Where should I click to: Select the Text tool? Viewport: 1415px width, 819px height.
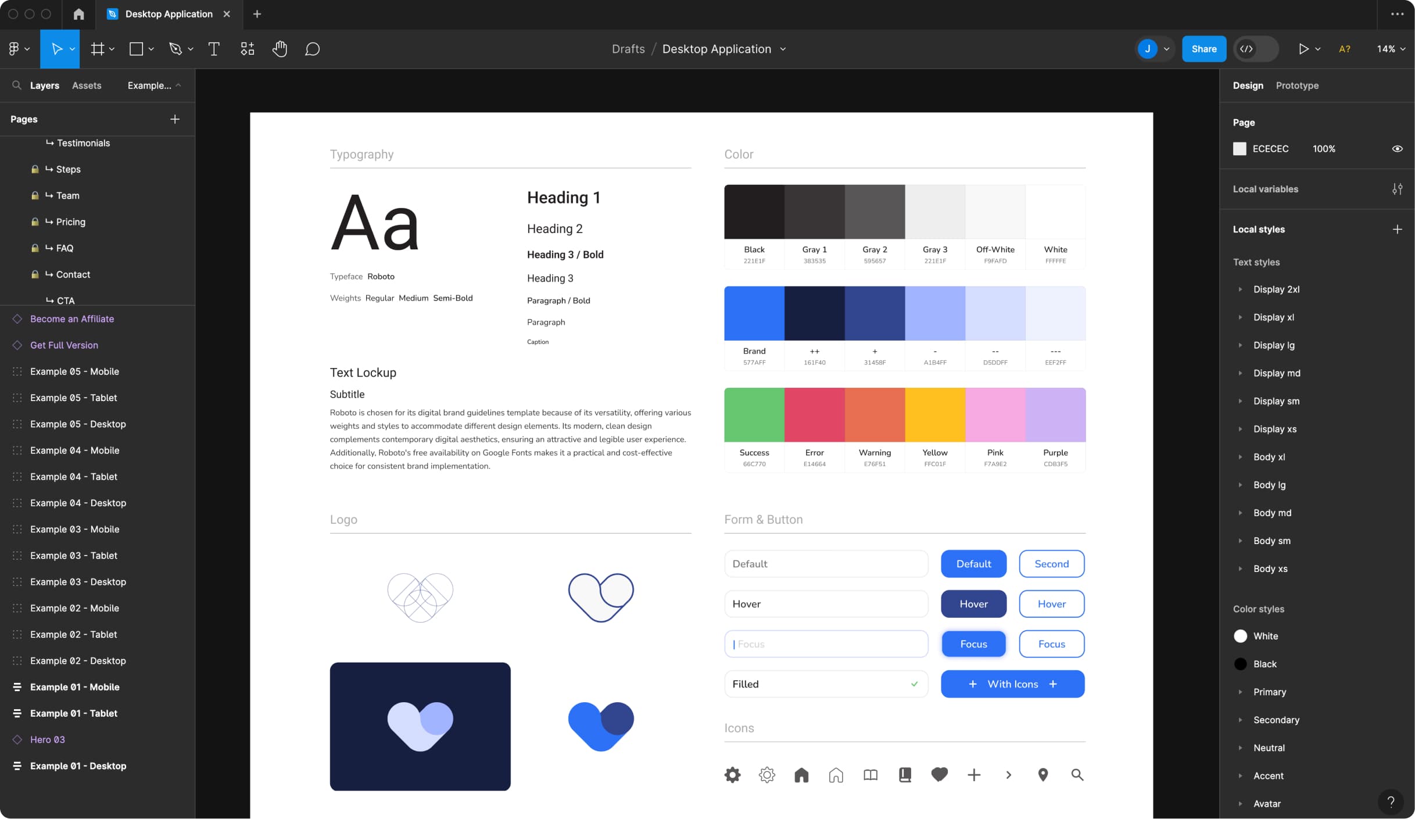pyautogui.click(x=214, y=49)
